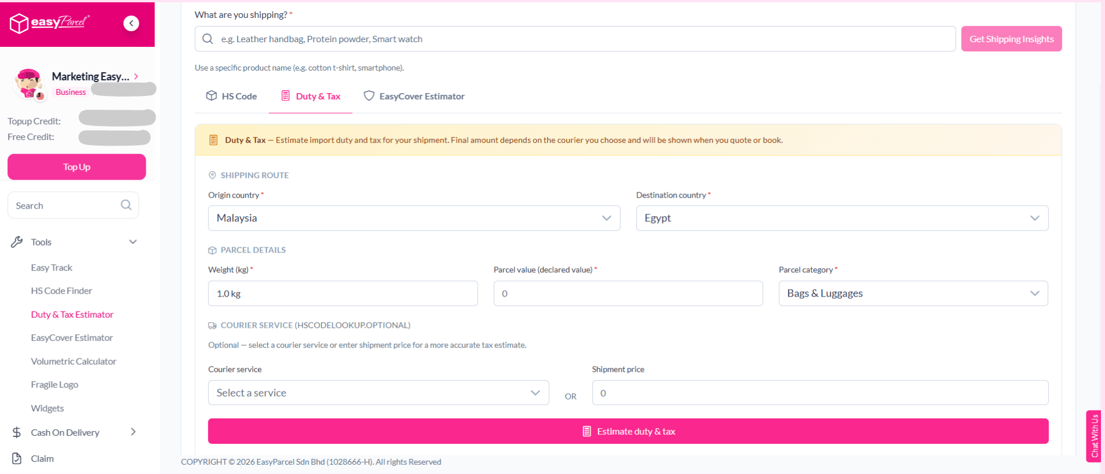
Task: Click the Shipping Route pin icon
Action: tap(212, 175)
